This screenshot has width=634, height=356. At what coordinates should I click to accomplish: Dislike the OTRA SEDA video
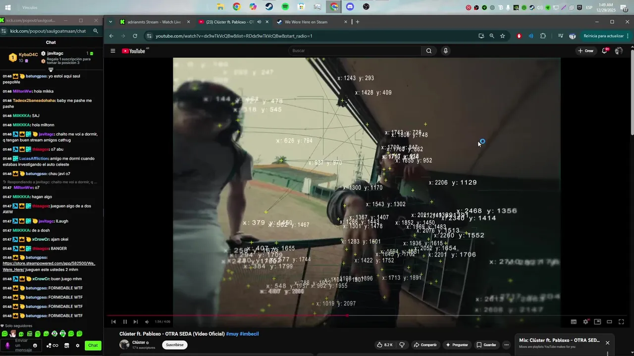402,345
